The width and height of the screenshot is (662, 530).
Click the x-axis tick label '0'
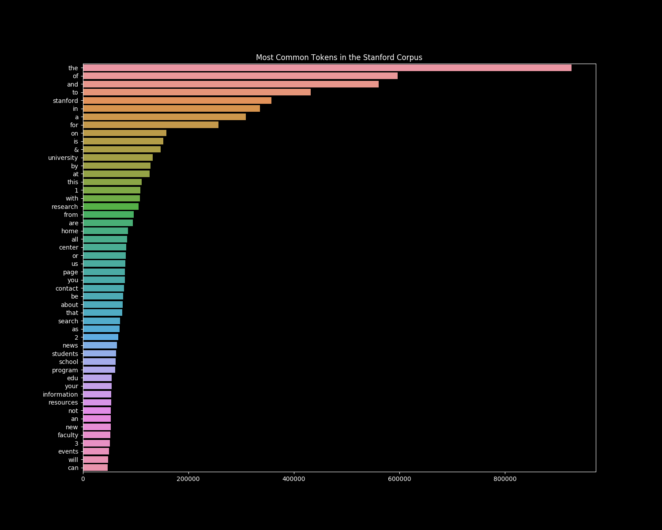coord(83,479)
